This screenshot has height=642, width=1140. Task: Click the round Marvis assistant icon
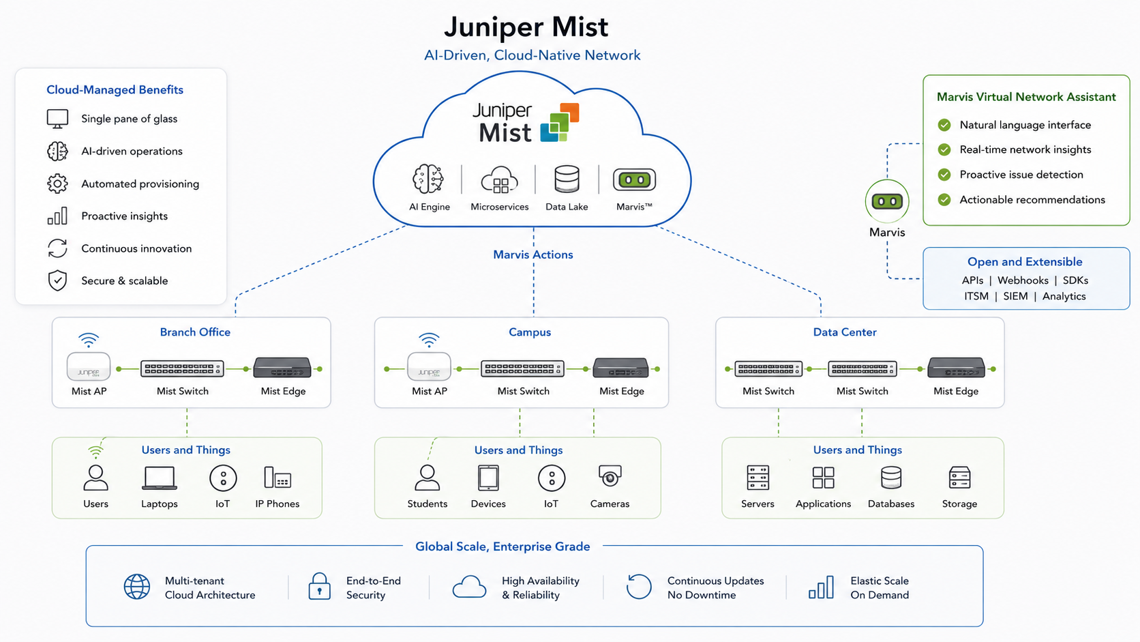[x=887, y=201]
